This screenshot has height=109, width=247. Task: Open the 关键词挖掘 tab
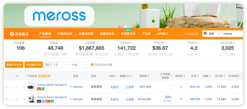click(86, 34)
